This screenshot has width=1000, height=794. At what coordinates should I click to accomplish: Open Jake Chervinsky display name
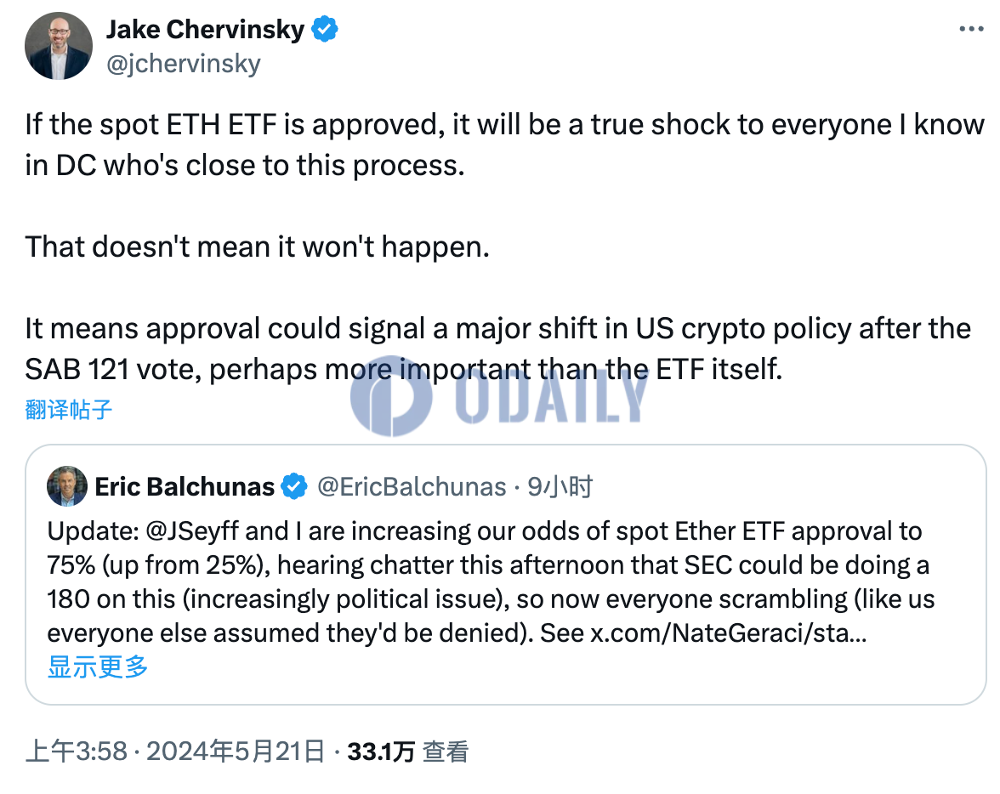[x=206, y=30]
